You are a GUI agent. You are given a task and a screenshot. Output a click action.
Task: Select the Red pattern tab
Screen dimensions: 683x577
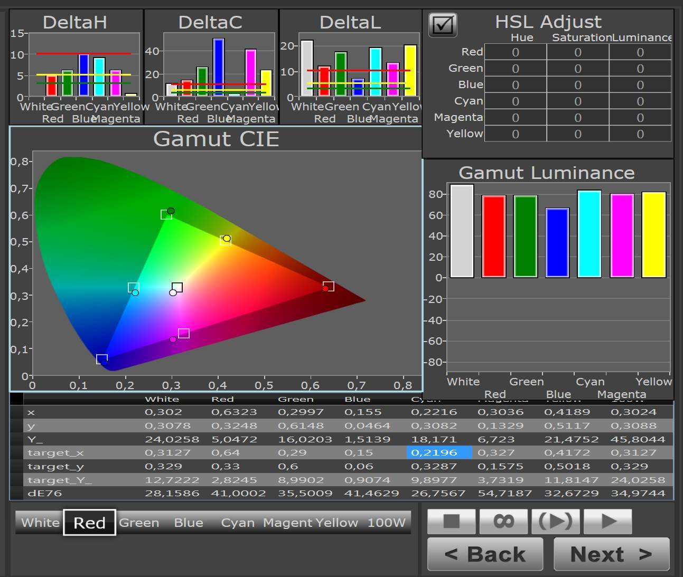tap(89, 523)
